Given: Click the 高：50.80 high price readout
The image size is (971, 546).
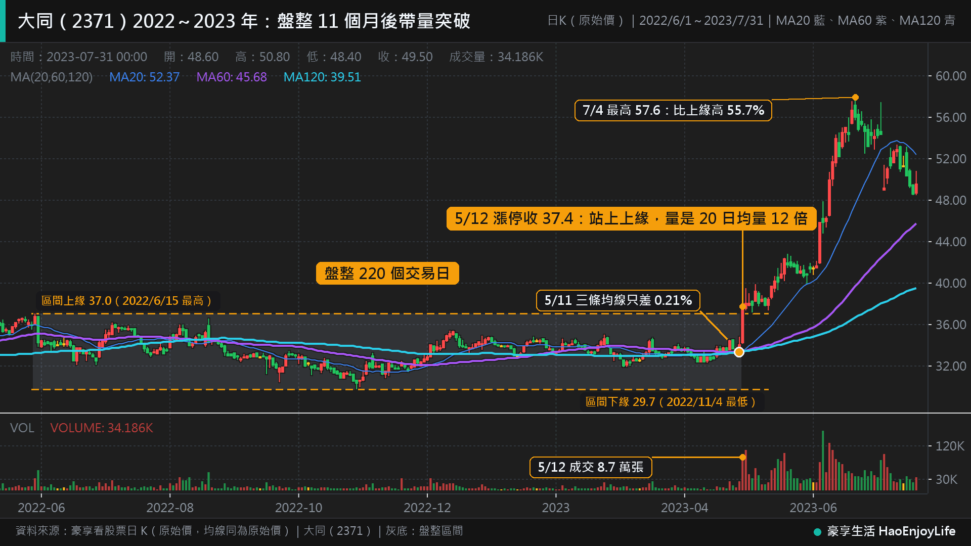Looking at the screenshot, I should click(262, 57).
